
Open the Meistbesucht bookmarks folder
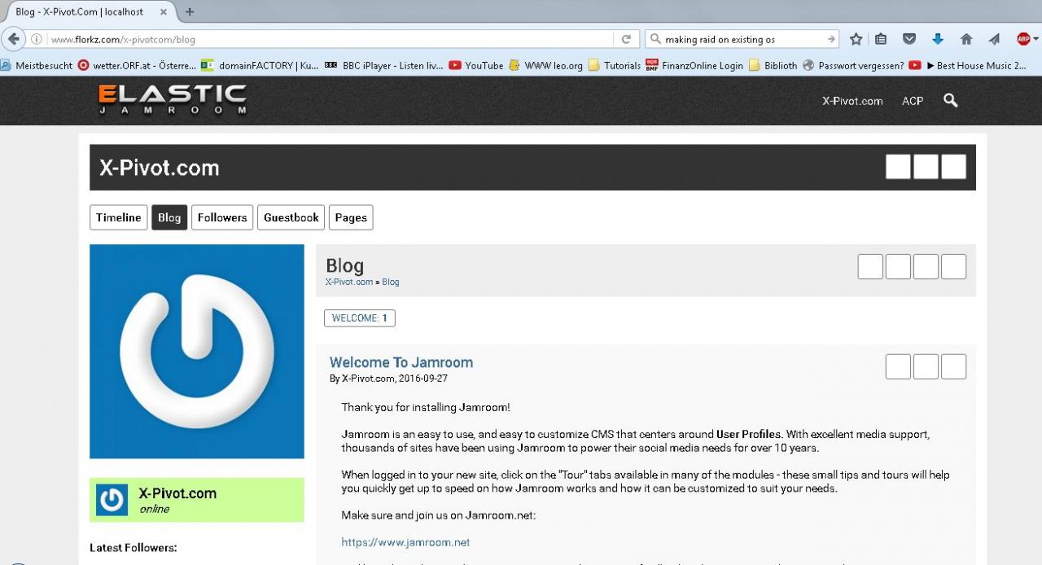[x=37, y=65]
